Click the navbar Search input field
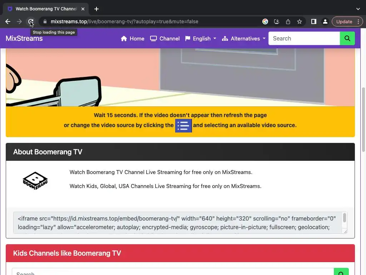 (304, 38)
